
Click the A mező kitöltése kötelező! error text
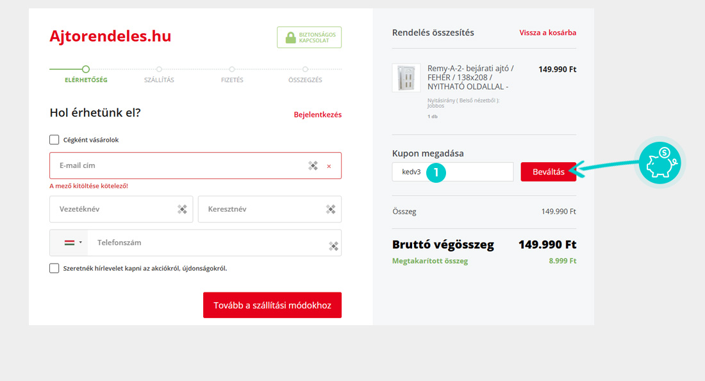(x=89, y=186)
